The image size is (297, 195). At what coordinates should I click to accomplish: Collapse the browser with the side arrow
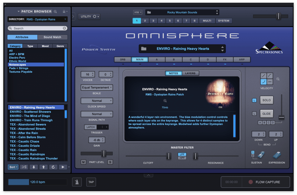pyautogui.click(x=73, y=17)
